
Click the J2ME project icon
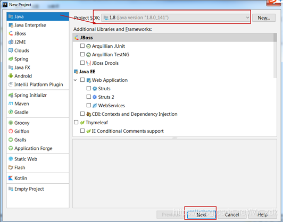tap(11, 42)
